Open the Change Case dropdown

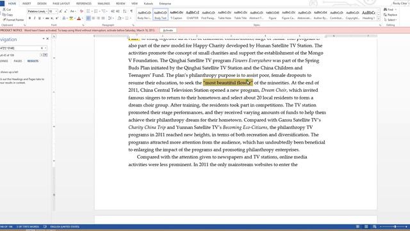pos(73,12)
